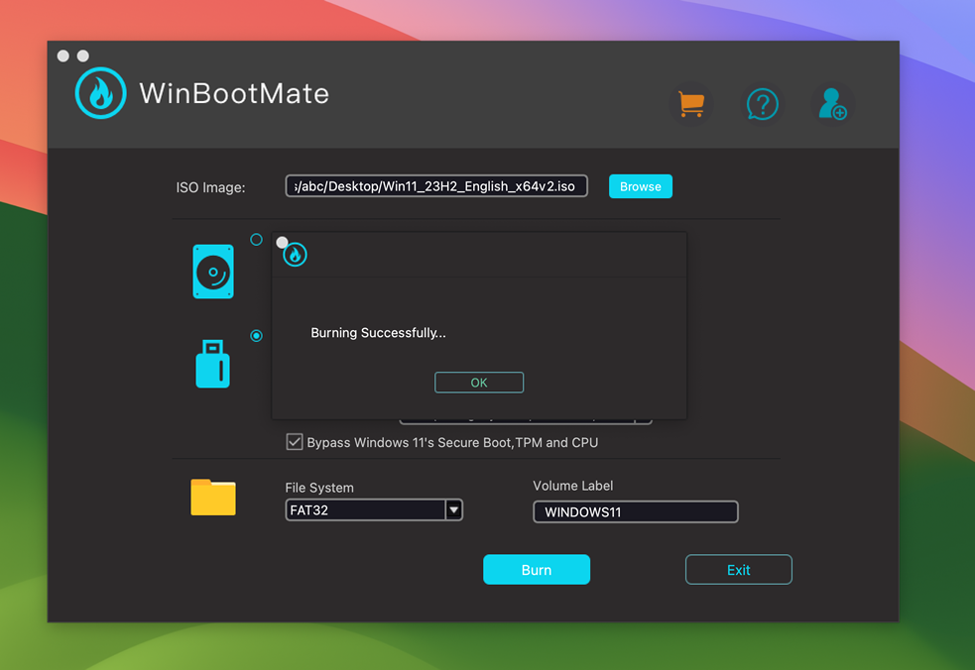Select the USB flash drive icon
The height and width of the screenshot is (670, 975).
pos(212,364)
